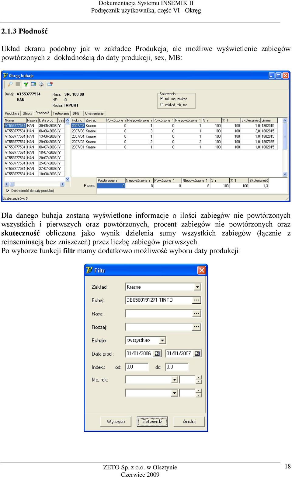The height and width of the screenshot is (477, 292).
Task: Click the Indeks do input field
Action: click(x=177, y=367)
